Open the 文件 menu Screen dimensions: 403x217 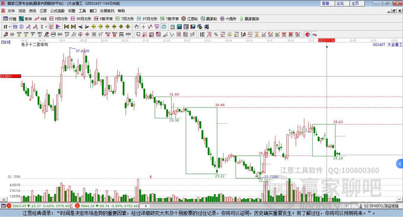coord(11,11)
